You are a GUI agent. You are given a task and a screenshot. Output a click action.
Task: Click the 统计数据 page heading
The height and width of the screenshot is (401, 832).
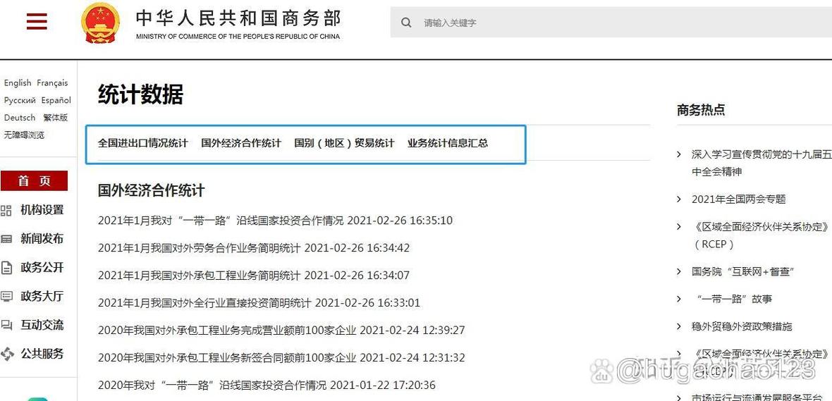[140, 95]
